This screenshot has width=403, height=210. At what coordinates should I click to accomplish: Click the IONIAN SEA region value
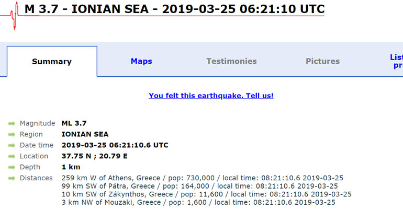(x=85, y=134)
